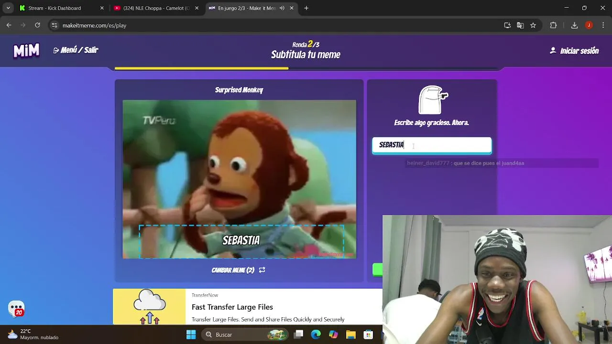The width and height of the screenshot is (612, 344).
Task: Open the browser extensions puzzle icon
Action: pos(553,25)
